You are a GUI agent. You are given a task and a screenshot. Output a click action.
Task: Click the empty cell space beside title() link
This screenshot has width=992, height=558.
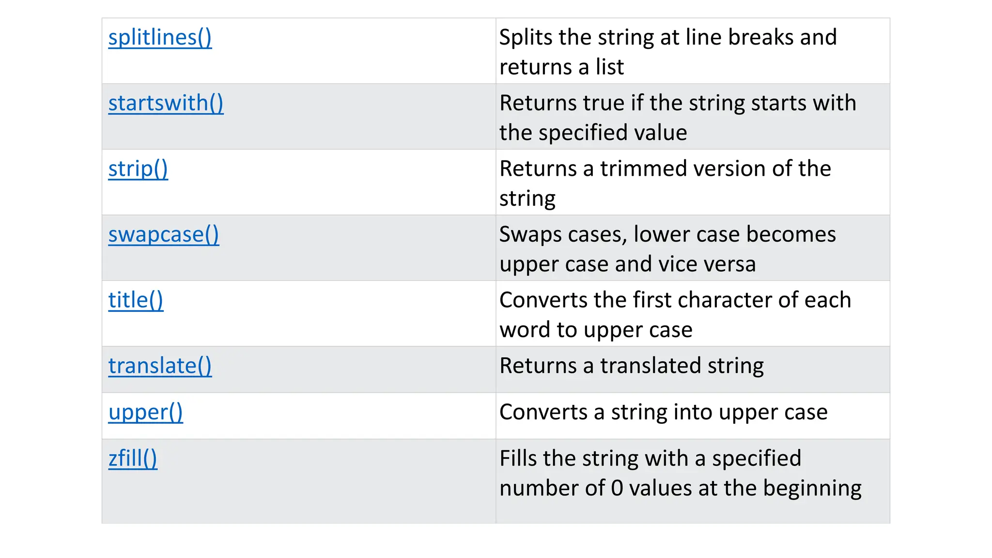click(x=329, y=313)
